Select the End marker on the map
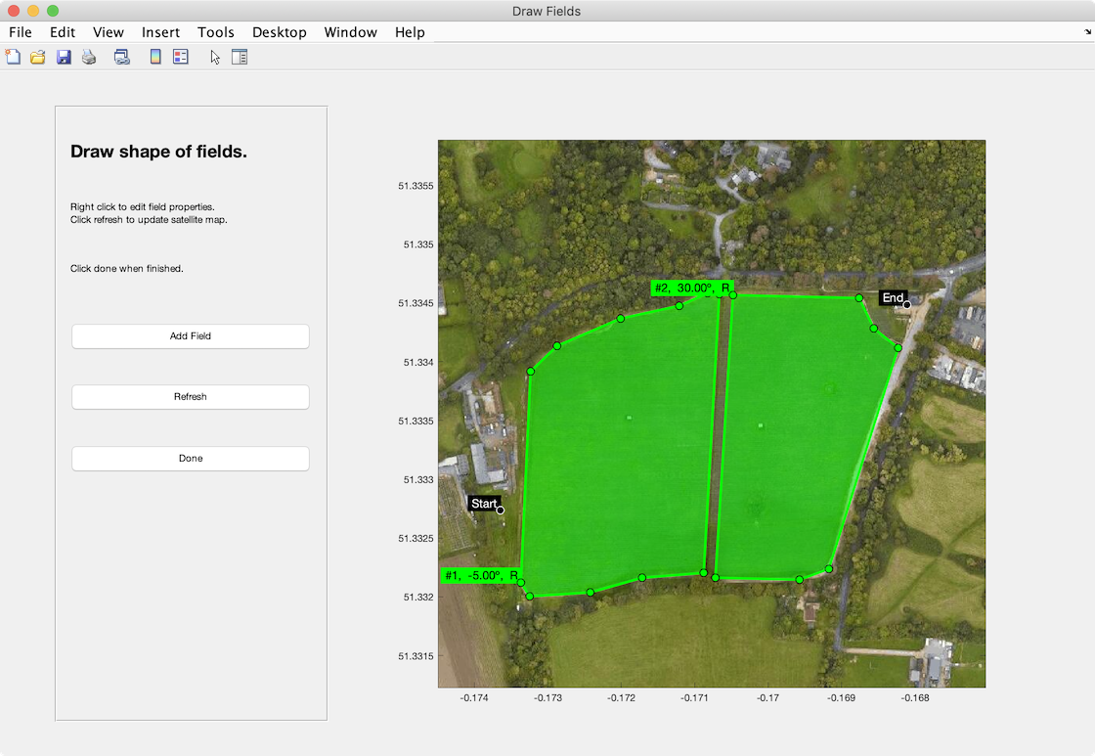1095x756 pixels. (906, 304)
